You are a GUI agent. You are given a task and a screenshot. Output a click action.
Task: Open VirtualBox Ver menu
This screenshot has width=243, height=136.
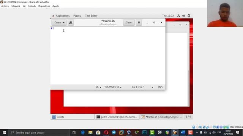coord(24,6)
